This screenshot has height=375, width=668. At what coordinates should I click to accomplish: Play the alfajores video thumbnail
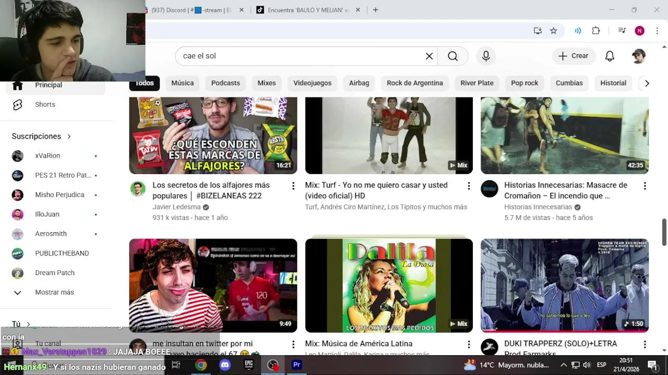pyautogui.click(x=213, y=135)
